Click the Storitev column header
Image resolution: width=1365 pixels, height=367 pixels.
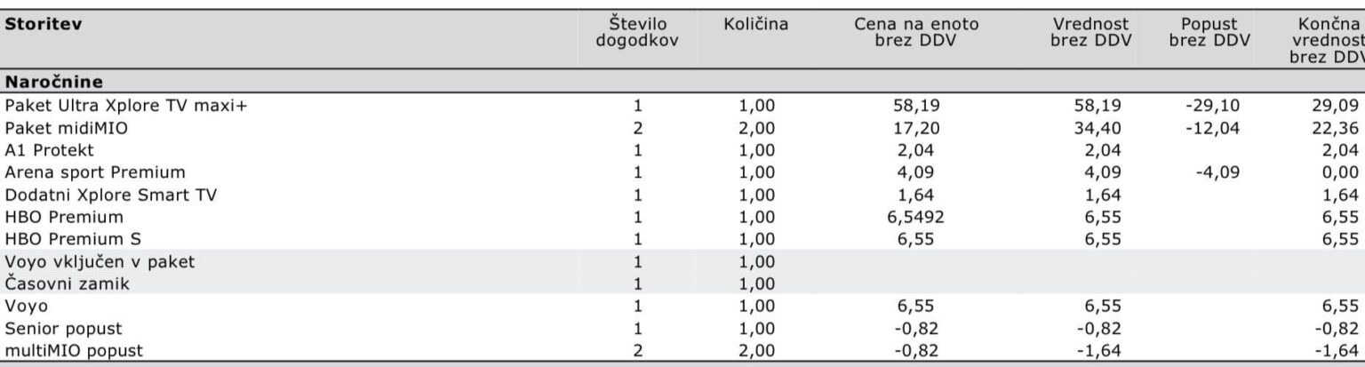pos(44,25)
